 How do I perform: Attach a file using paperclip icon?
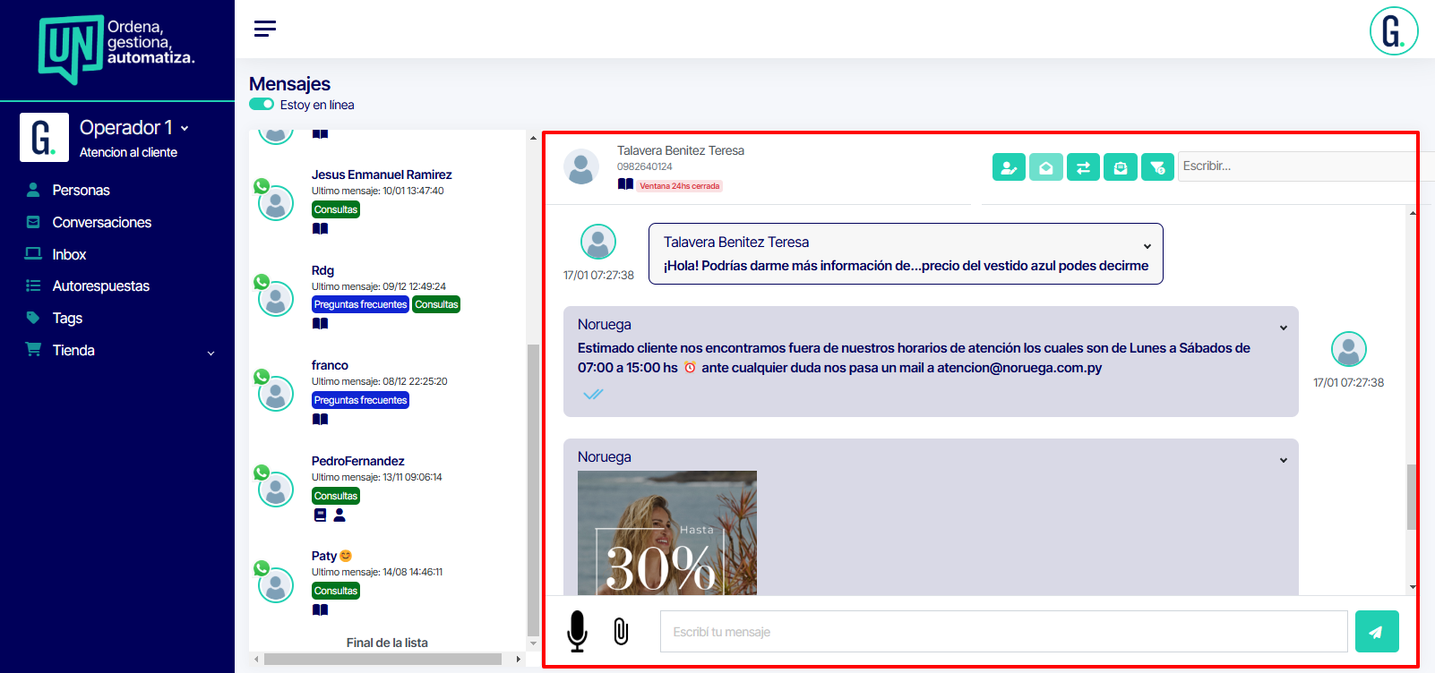(621, 631)
